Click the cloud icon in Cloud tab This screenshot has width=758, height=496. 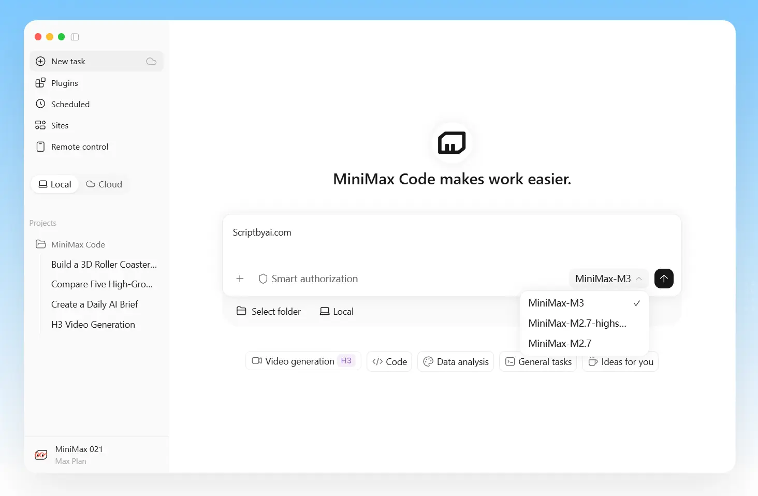[x=91, y=184]
